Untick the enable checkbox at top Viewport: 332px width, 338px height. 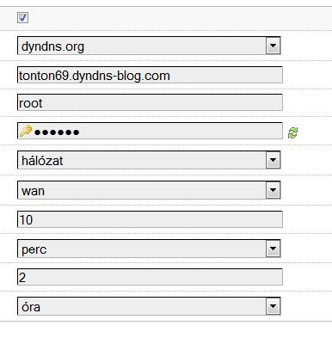(x=22, y=17)
